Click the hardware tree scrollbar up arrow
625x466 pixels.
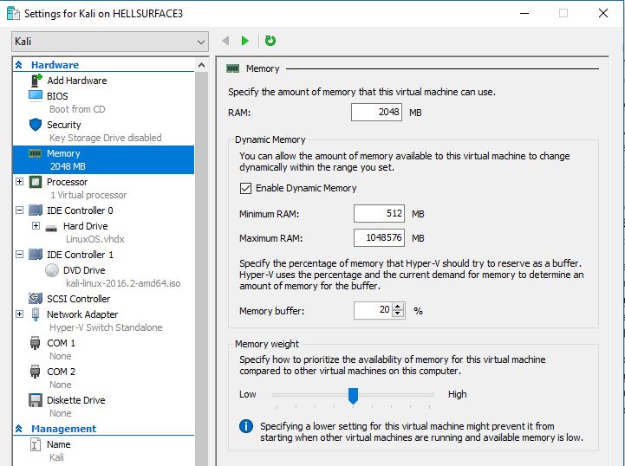pos(202,65)
